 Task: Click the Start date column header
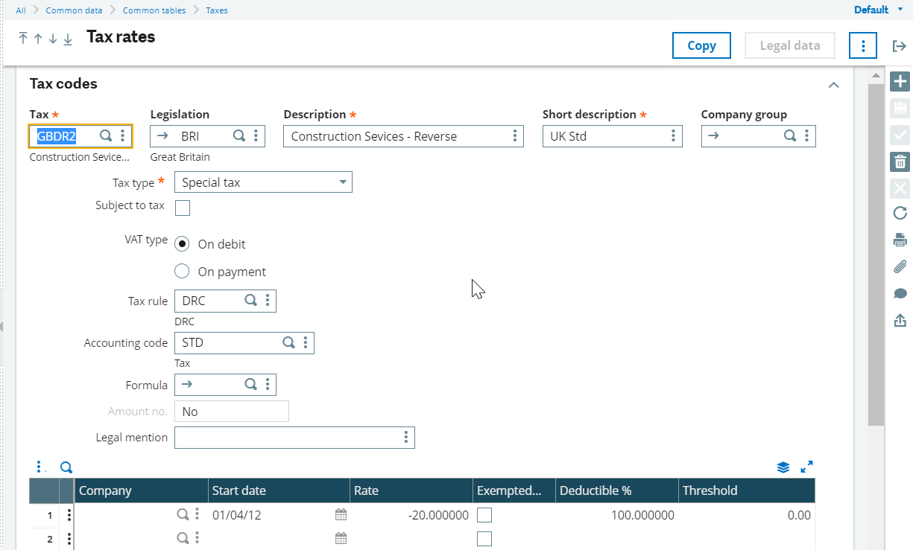tap(279, 490)
